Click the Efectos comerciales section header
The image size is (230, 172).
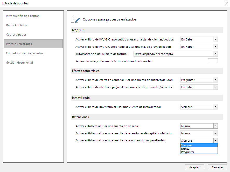[147, 71]
